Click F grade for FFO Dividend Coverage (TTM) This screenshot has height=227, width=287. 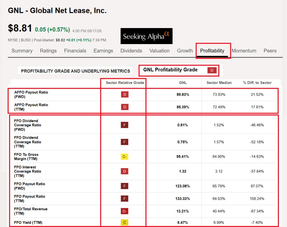click(124, 142)
